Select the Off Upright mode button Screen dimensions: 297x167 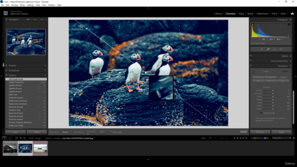click(x=258, y=77)
